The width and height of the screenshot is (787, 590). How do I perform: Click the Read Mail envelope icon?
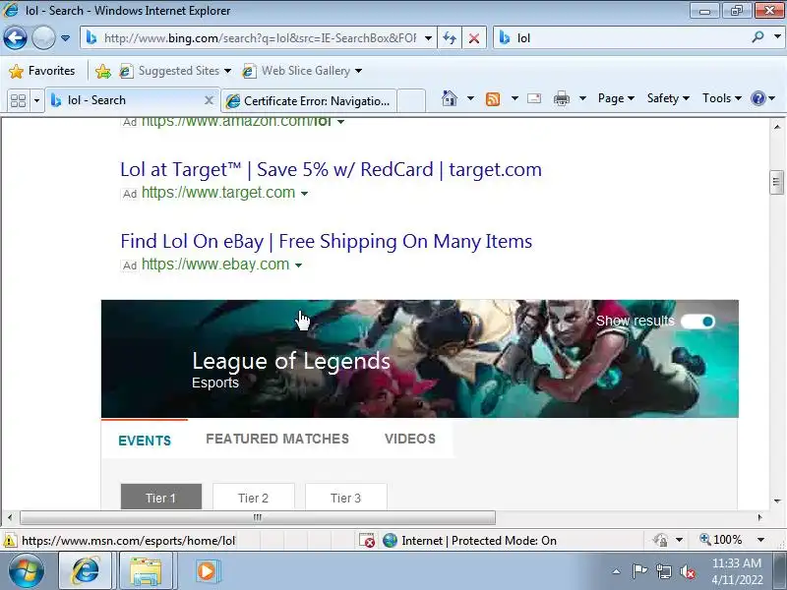(534, 98)
